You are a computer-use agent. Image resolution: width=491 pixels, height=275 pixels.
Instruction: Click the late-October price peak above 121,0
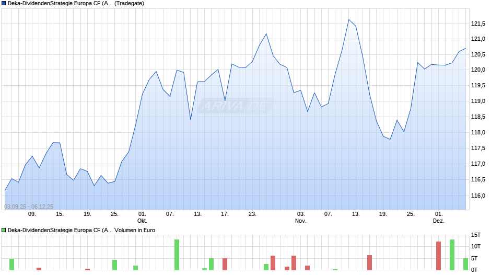[266, 34]
